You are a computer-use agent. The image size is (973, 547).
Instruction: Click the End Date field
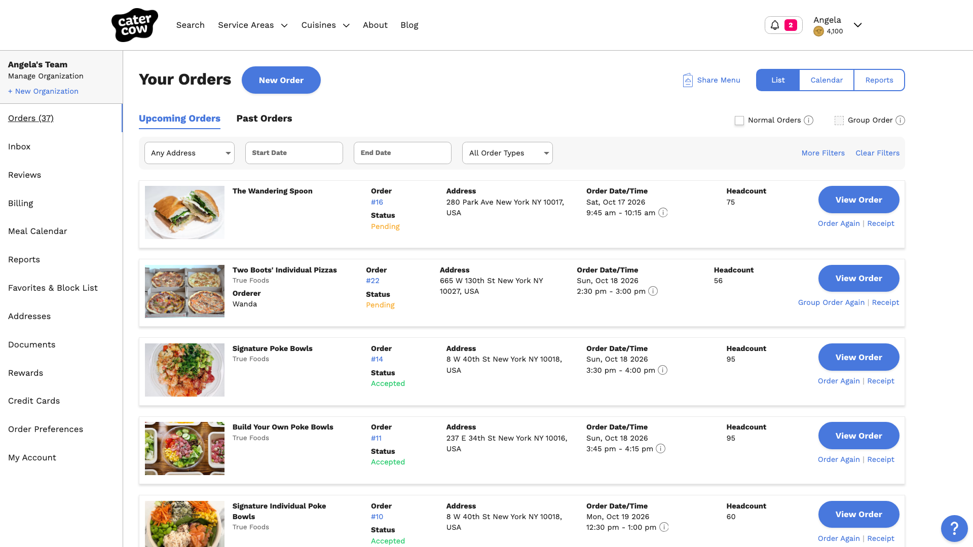[402, 153]
